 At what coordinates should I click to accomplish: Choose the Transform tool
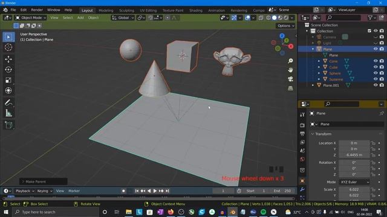pos(8,90)
